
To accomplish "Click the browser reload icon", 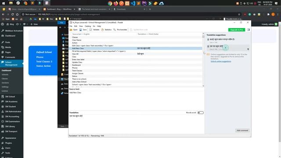I will click(x=13, y=14).
